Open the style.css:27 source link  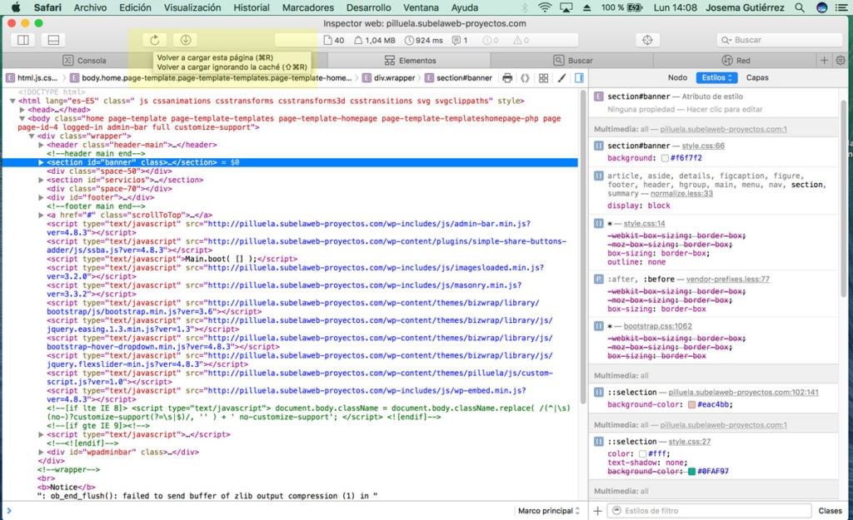coord(689,442)
